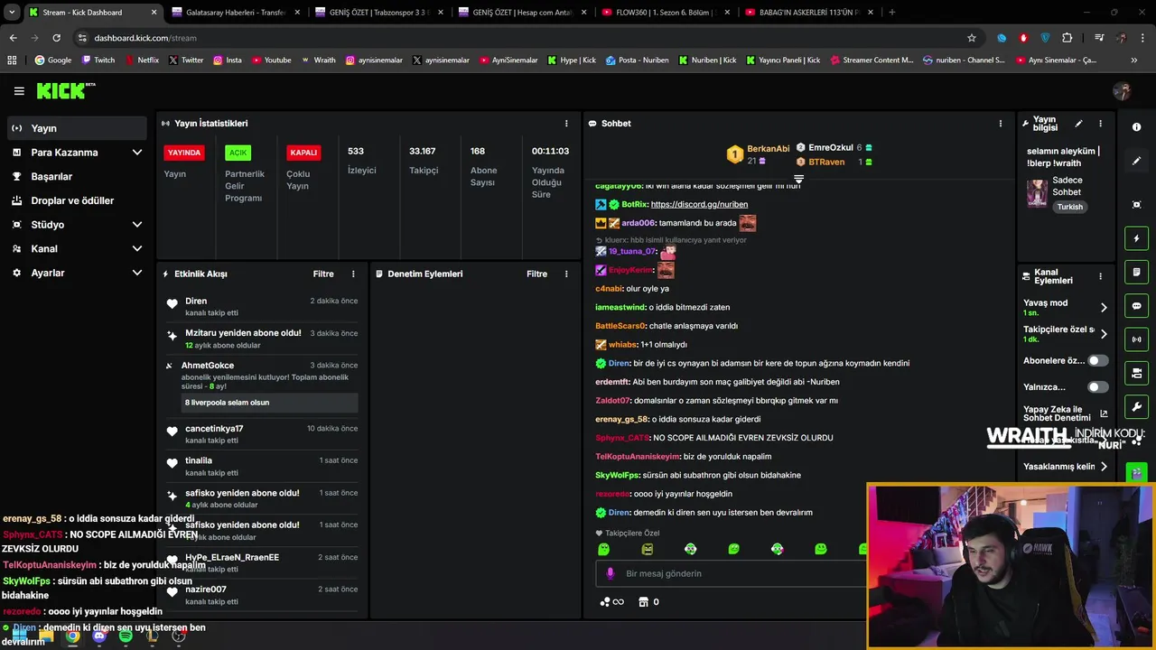Click message input field
The width and height of the screenshot is (1156, 650).
point(730,573)
